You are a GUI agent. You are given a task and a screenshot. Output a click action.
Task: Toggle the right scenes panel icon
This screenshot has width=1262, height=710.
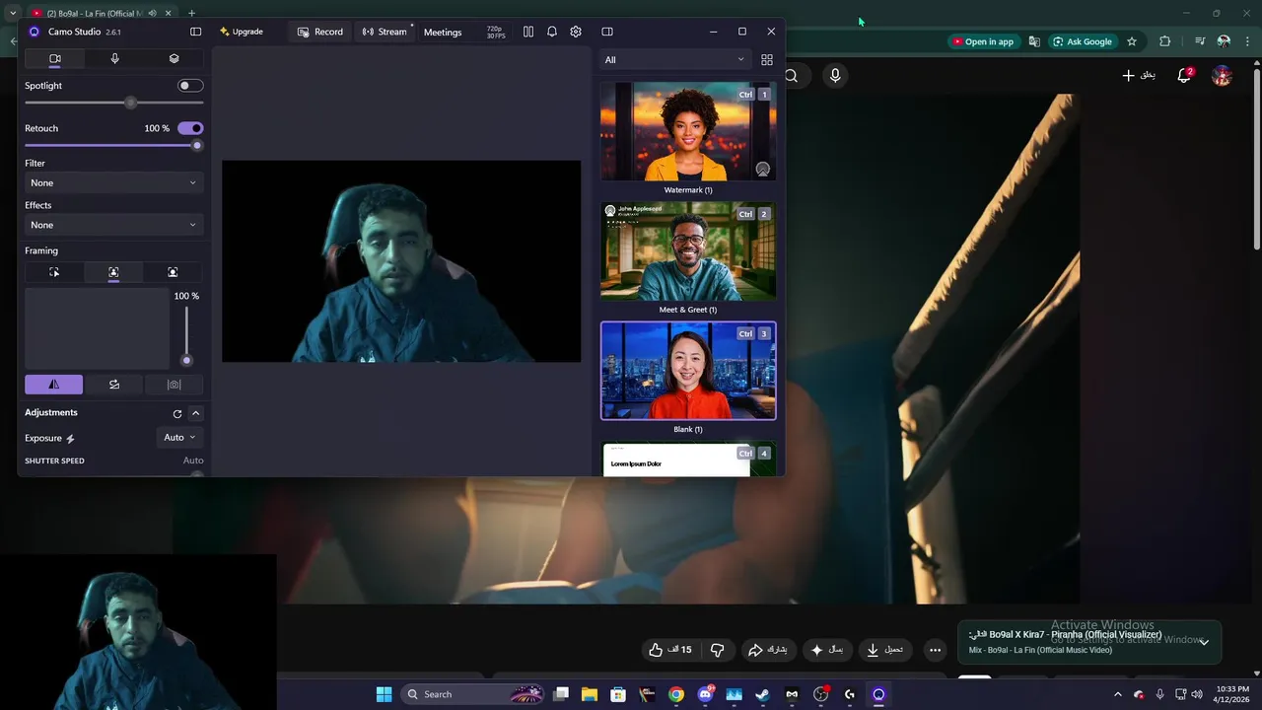pos(607,32)
